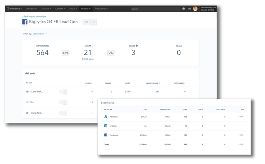Screen dimensions: 265x164
Task: Open the Last 30 days filter dropdown
Action: pos(40,34)
